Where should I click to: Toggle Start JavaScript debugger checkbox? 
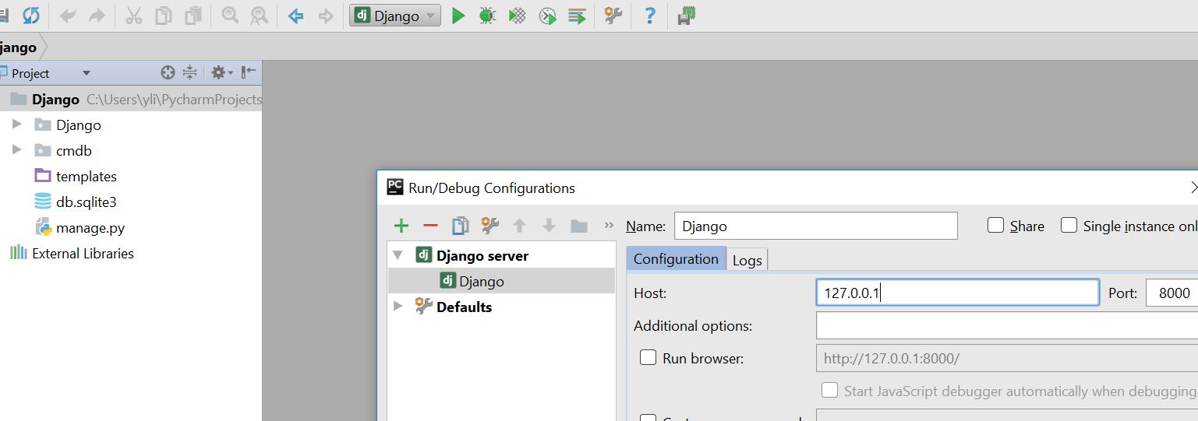(830, 390)
